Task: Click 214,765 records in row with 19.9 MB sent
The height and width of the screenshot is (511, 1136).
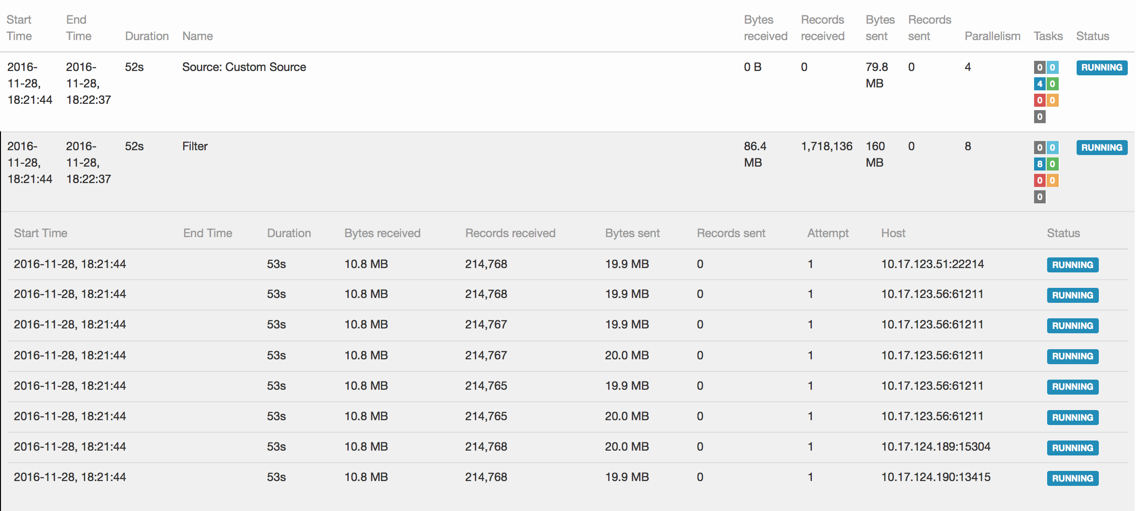Action: 486,386
